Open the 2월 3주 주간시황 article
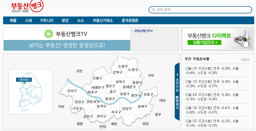The width and height of the screenshot is (256, 131). pyautogui.click(x=212, y=110)
